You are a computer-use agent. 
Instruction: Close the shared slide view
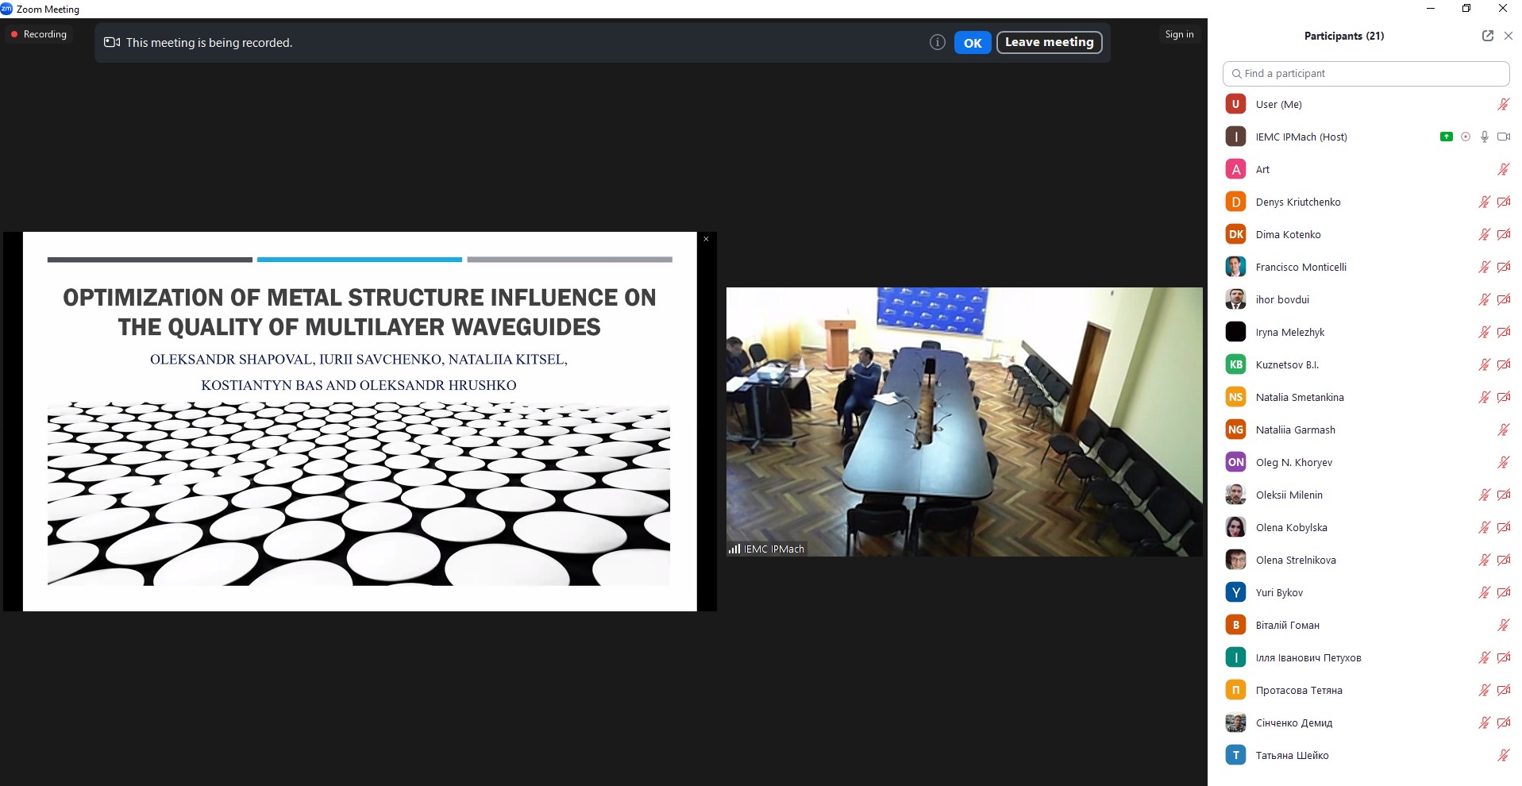point(706,239)
